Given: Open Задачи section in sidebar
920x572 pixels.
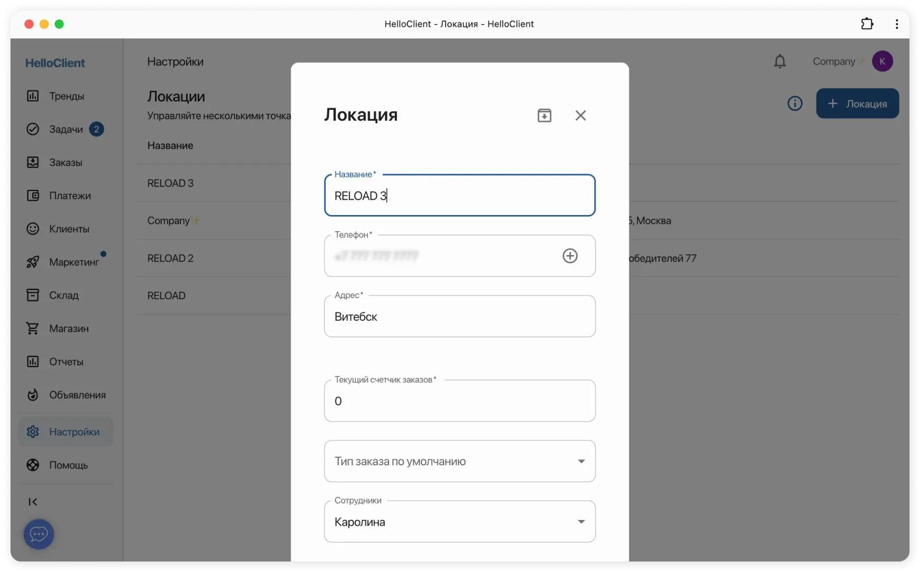Looking at the screenshot, I should pos(66,129).
